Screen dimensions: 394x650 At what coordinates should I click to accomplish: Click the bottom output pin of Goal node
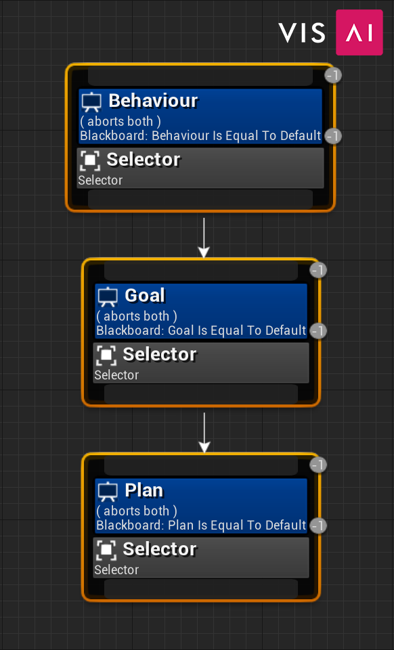[x=201, y=394]
